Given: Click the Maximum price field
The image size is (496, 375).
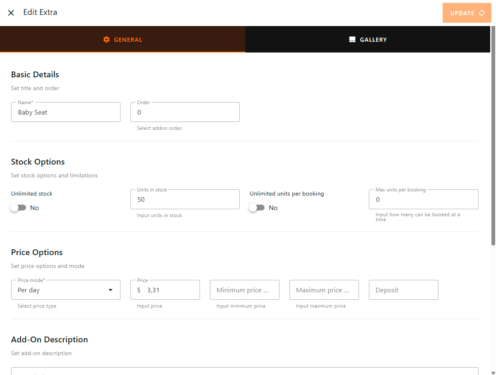Looking at the screenshot, I should 324,290.
